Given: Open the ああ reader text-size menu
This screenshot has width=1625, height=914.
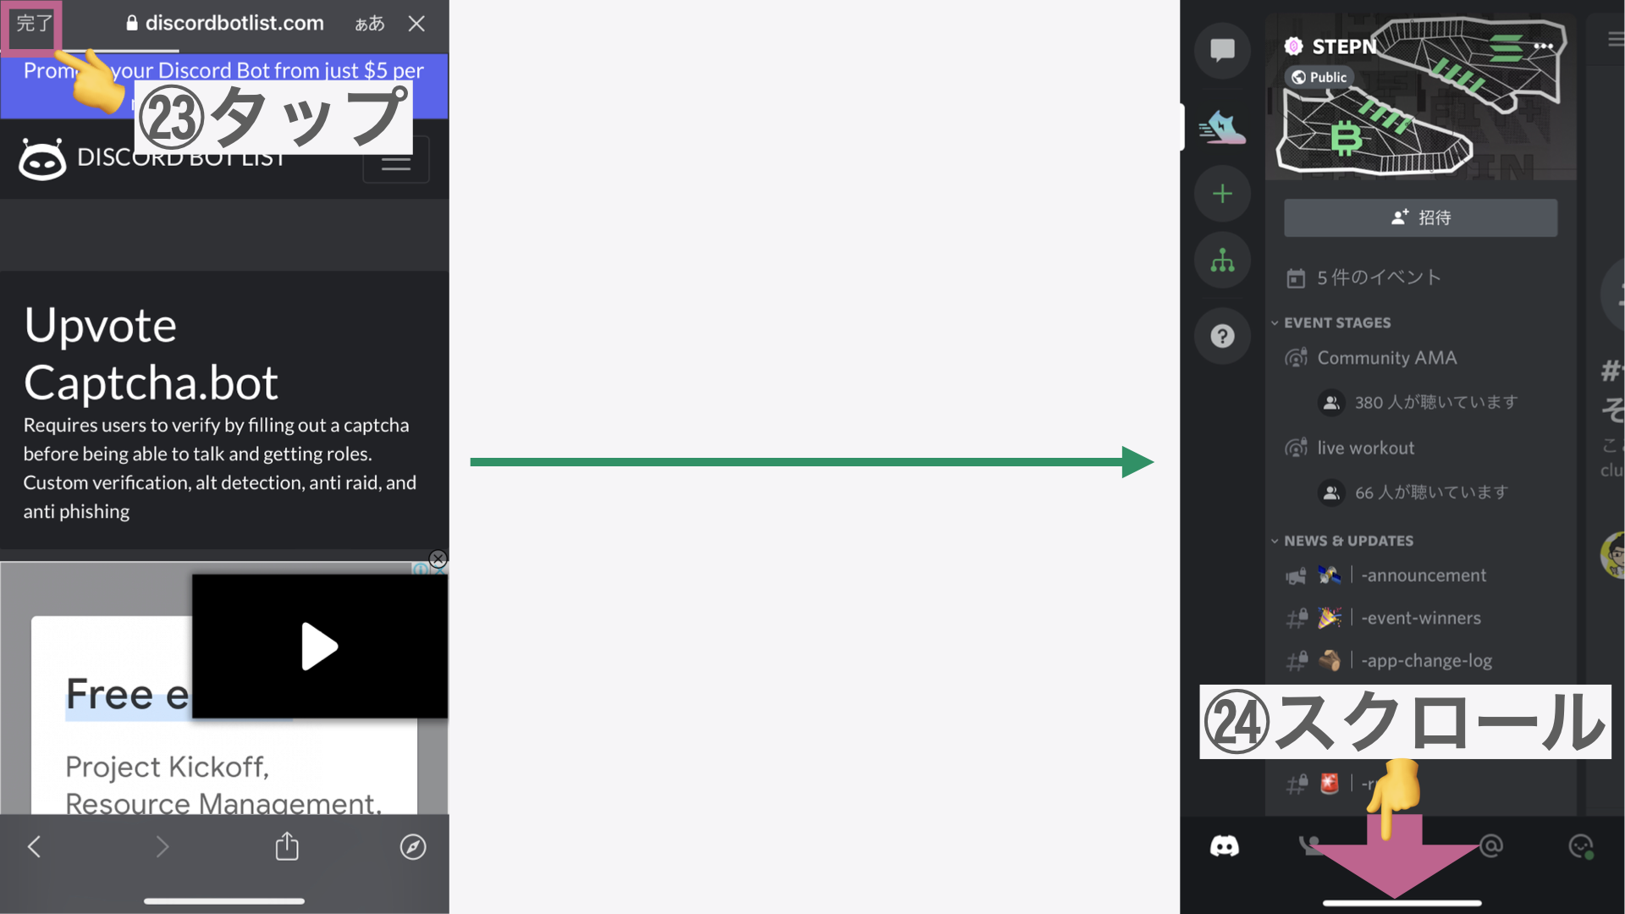Looking at the screenshot, I should click(x=369, y=24).
